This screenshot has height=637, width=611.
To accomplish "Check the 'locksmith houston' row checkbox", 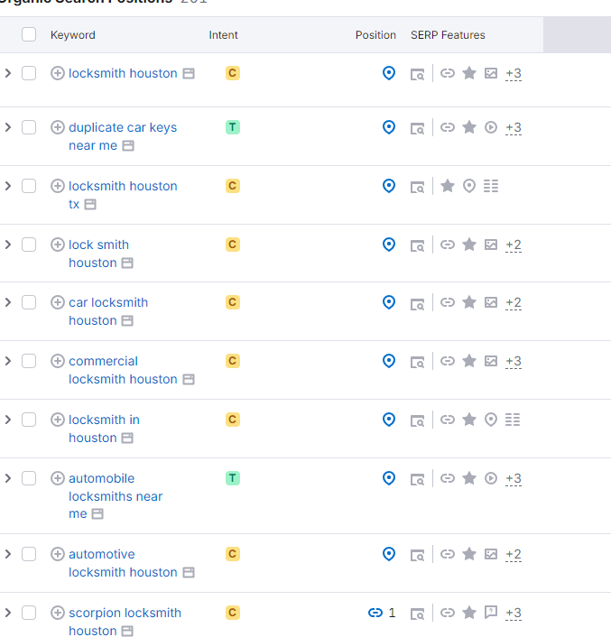I will pyautogui.click(x=29, y=73).
